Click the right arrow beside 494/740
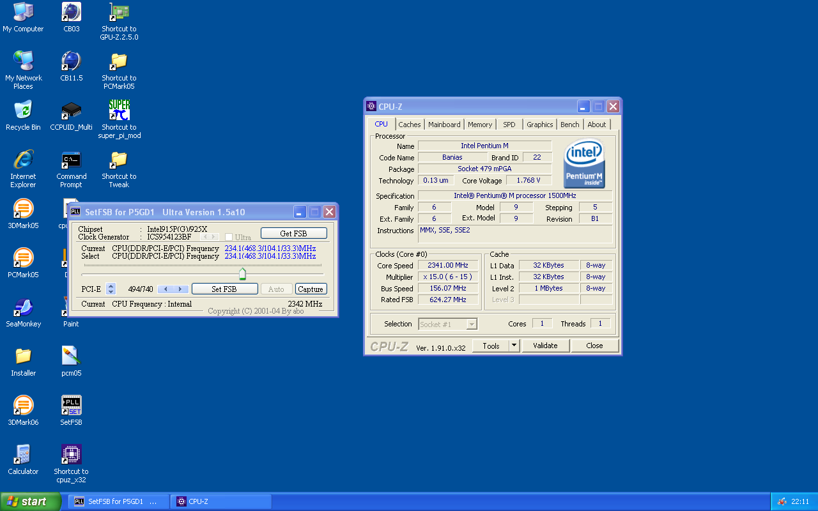 coord(181,289)
